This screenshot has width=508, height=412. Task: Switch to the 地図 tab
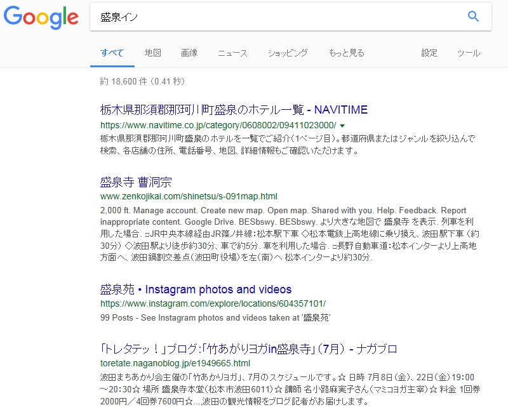152,53
